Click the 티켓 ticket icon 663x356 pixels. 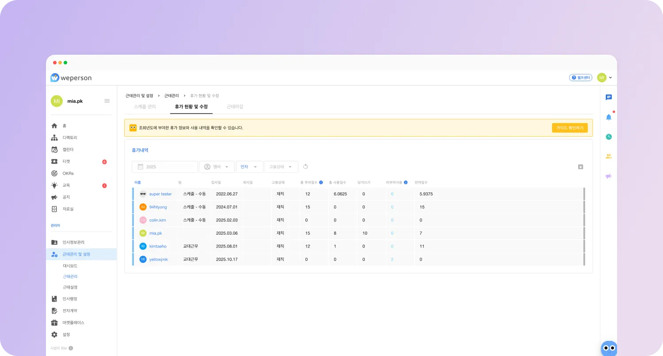click(x=54, y=161)
